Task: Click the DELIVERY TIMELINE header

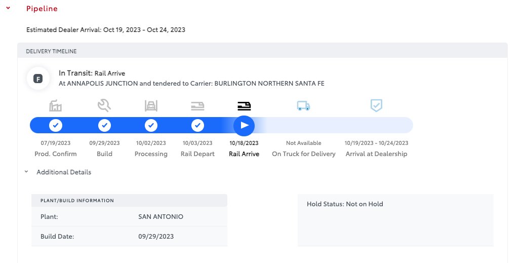Action: coord(51,51)
